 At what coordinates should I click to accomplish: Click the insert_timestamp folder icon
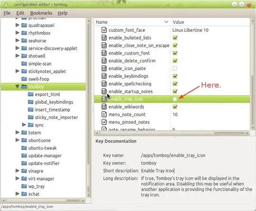30,110
